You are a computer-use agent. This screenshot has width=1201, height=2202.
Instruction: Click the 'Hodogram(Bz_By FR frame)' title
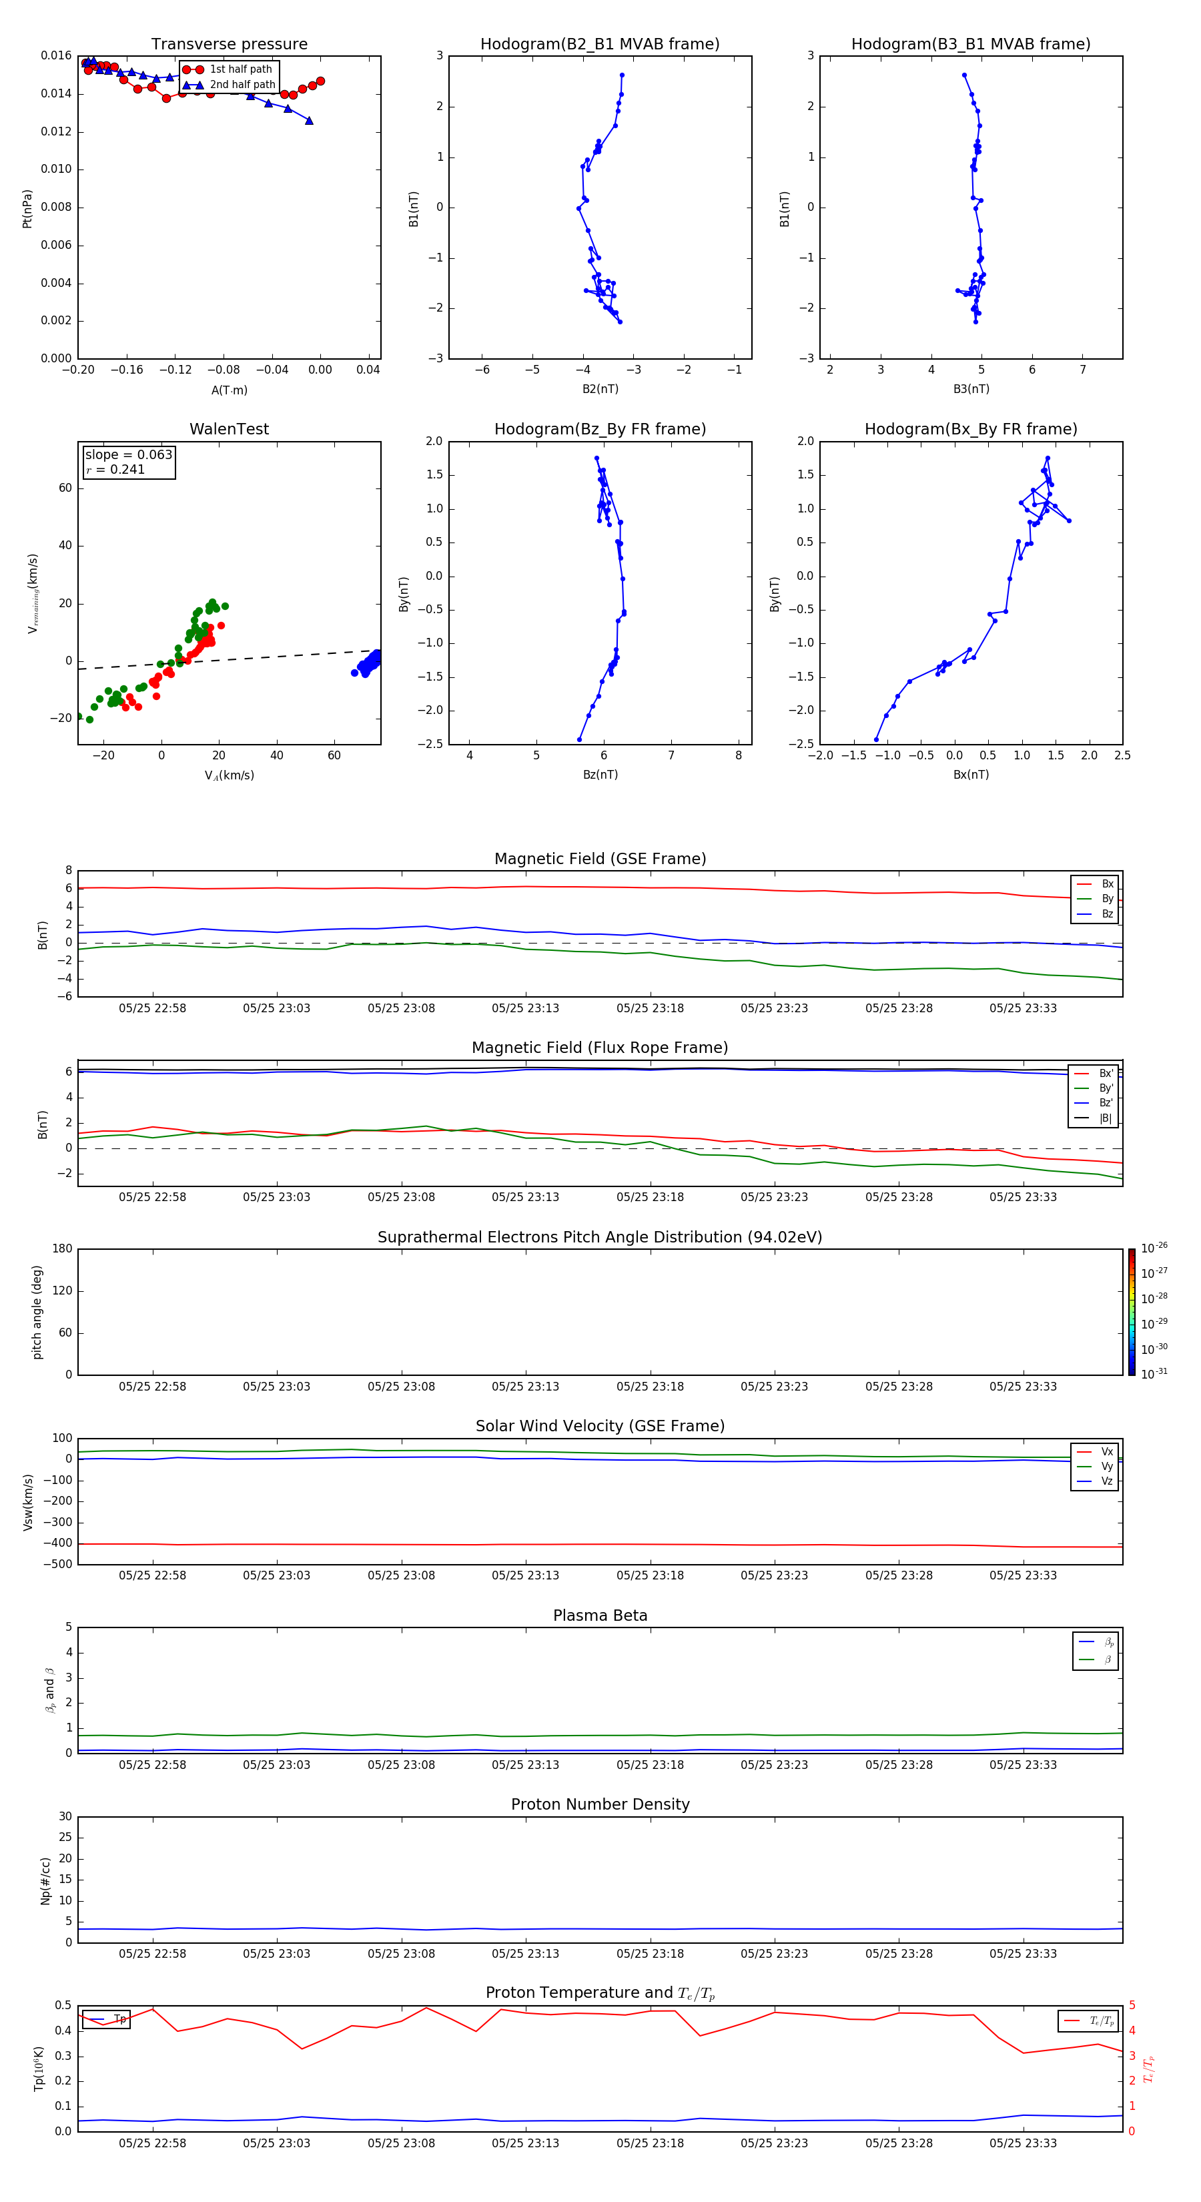600,429
